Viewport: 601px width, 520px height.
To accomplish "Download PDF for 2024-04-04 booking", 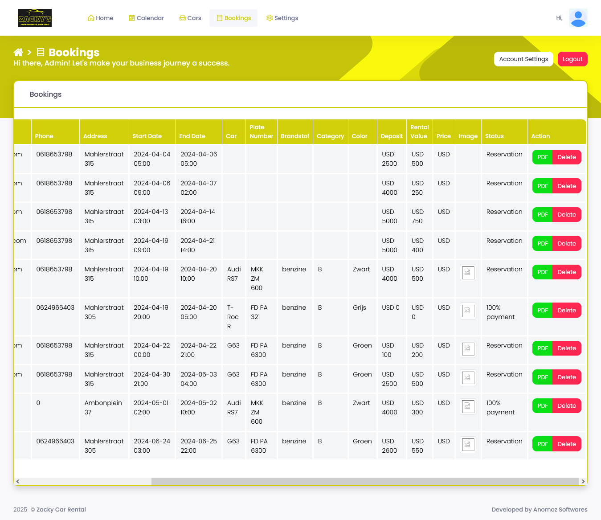I will click(542, 157).
